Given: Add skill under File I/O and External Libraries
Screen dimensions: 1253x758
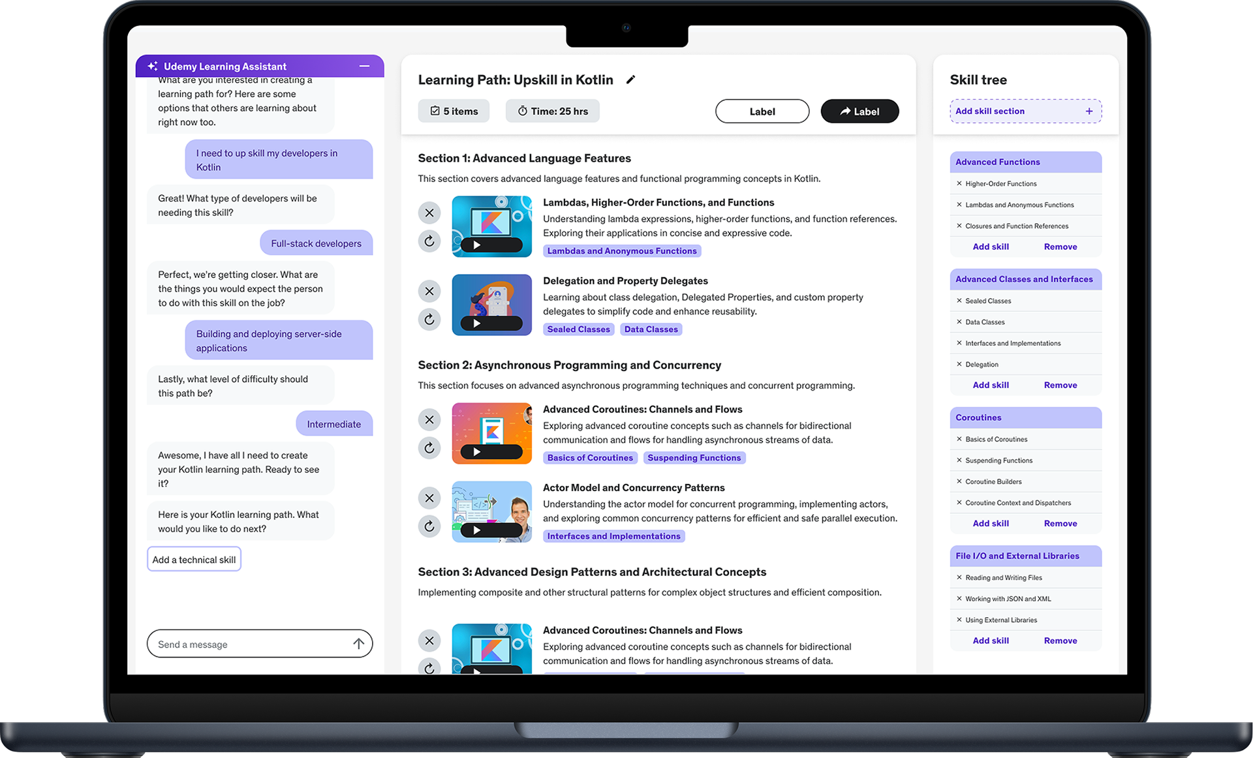Looking at the screenshot, I should 991,641.
